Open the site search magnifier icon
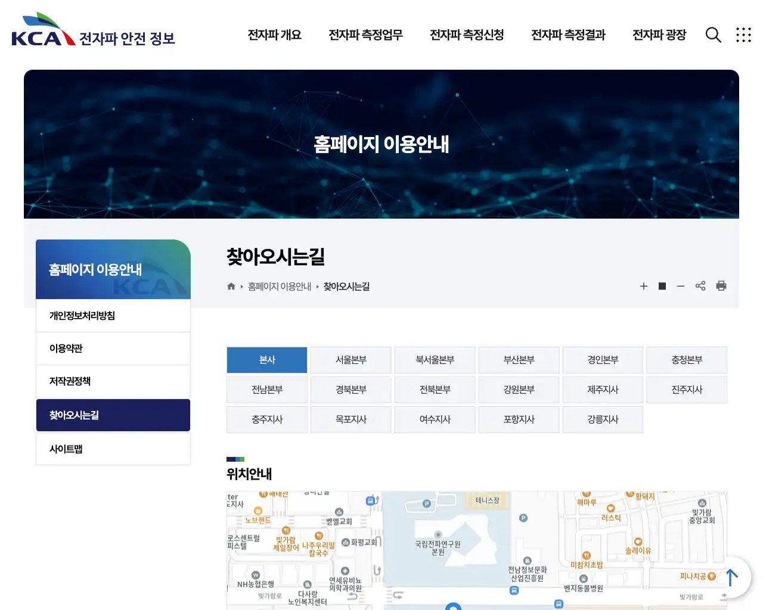The image size is (763, 610). pyautogui.click(x=713, y=35)
